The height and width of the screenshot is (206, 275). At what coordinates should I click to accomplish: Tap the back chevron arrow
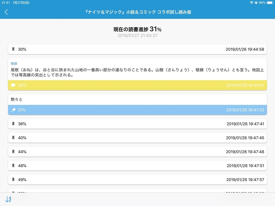pyautogui.click(x=6, y=12)
